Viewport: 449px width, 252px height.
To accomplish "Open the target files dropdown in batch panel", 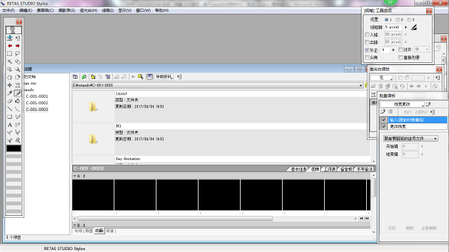I will (x=411, y=138).
